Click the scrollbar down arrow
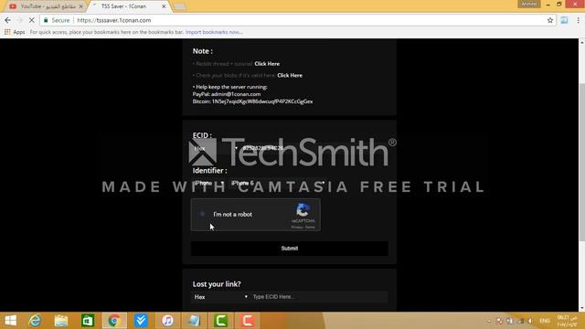 pos(581,308)
